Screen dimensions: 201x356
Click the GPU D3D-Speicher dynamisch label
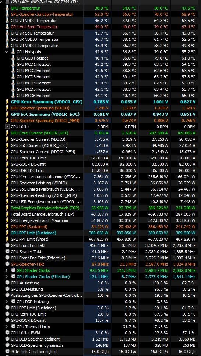[36, 345]
